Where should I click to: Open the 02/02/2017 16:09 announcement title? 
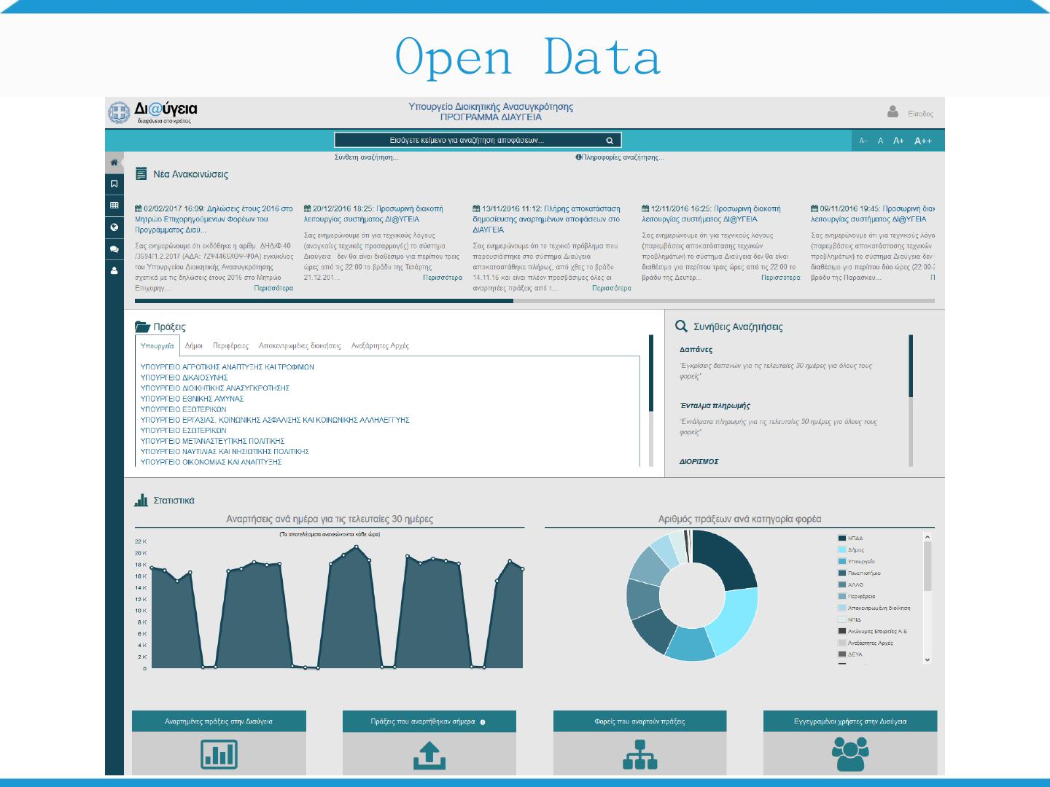(214, 219)
